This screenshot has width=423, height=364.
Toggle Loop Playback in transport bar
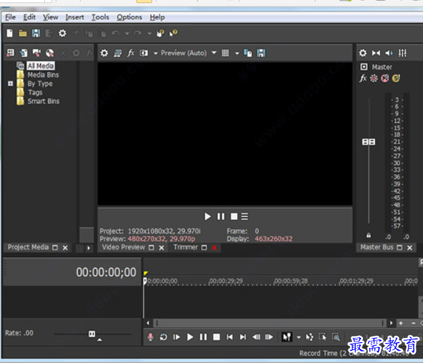click(164, 337)
